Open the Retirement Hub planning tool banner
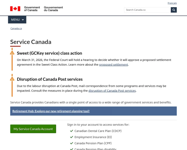 pos(51,111)
